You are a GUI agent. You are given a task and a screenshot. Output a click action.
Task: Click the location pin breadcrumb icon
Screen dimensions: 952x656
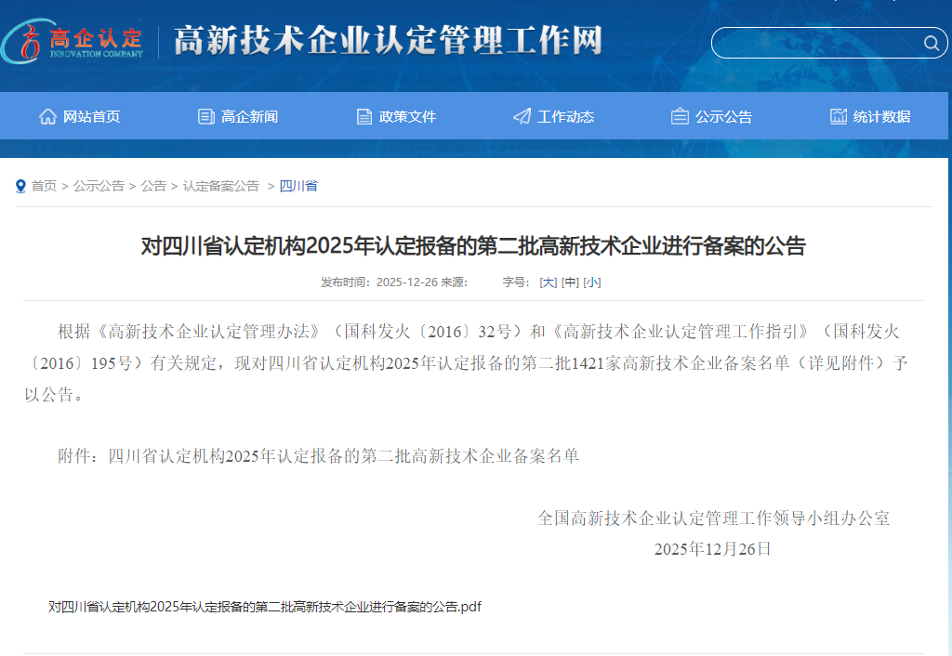pyautogui.click(x=20, y=187)
